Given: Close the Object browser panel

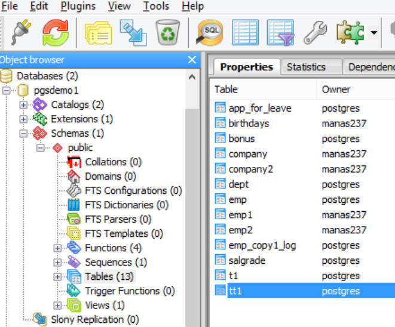Looking at the screenshot, I should coord(192,60).
